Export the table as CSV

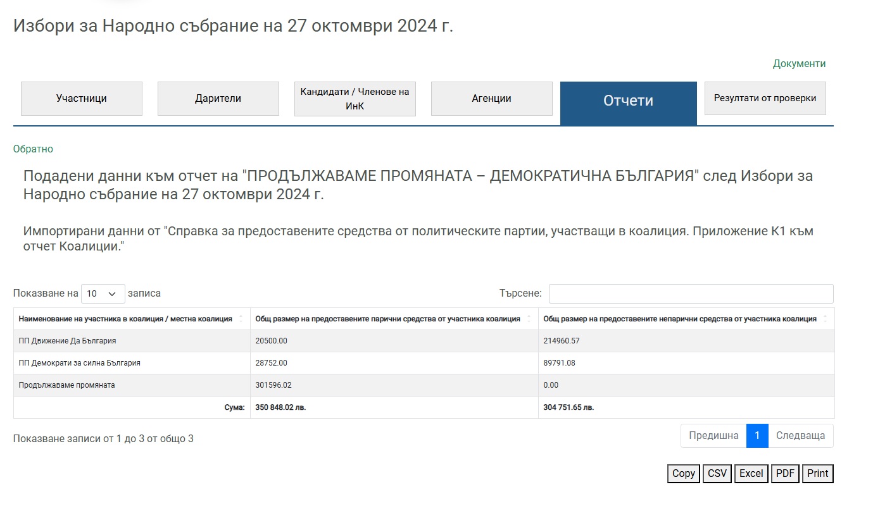tap(717, 473)
